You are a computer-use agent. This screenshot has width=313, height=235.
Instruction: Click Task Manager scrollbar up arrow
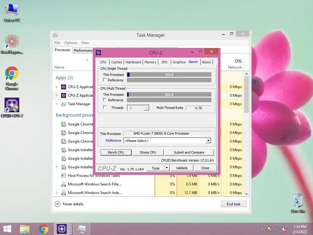[x=246, y=74]
